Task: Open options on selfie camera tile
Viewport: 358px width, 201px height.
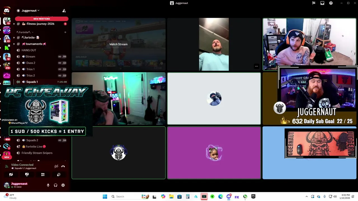Action: (256, 66)
